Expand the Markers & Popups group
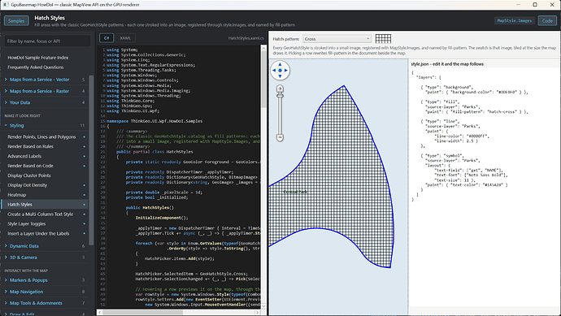This screenshot has width=561, height=316. click(x=45, y=280)
